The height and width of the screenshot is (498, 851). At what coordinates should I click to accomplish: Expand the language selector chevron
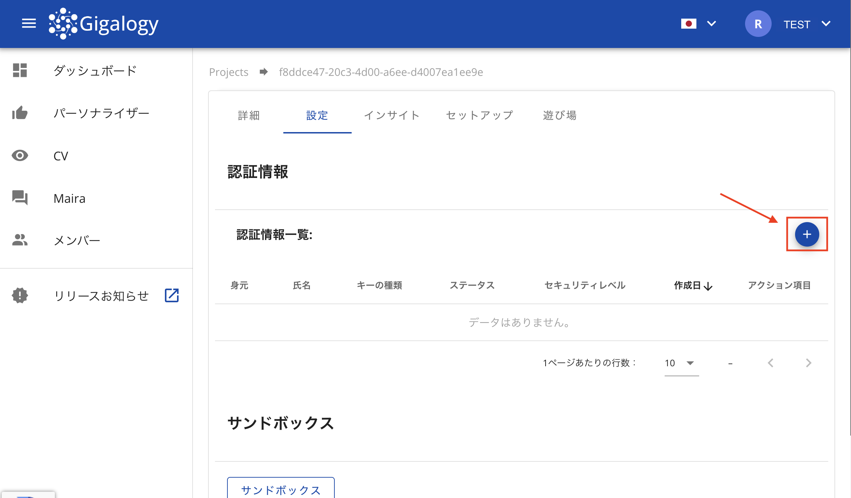[x=712, y=24]
